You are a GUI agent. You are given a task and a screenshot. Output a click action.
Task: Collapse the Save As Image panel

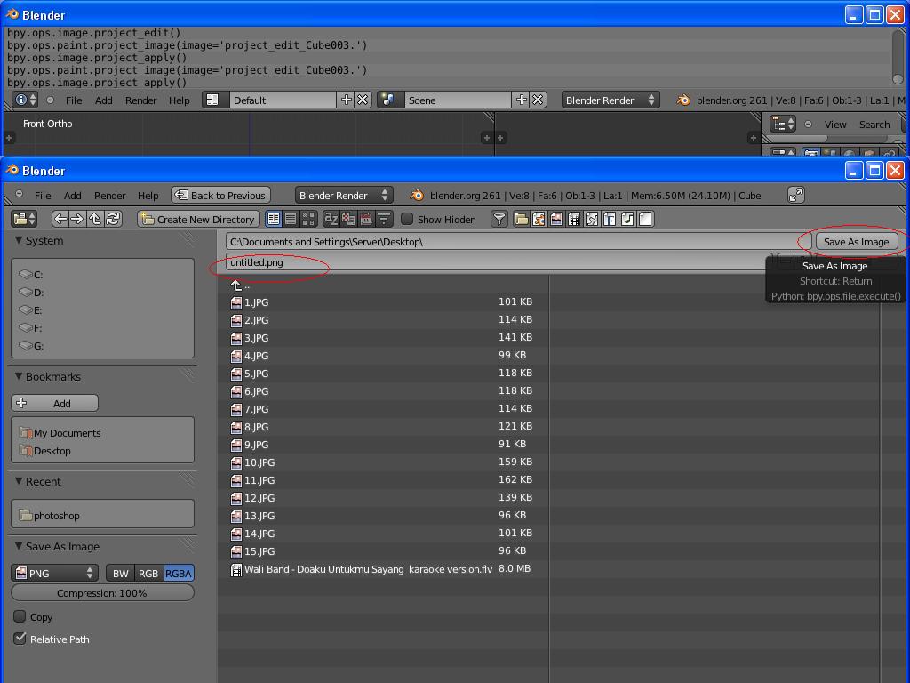19,546
